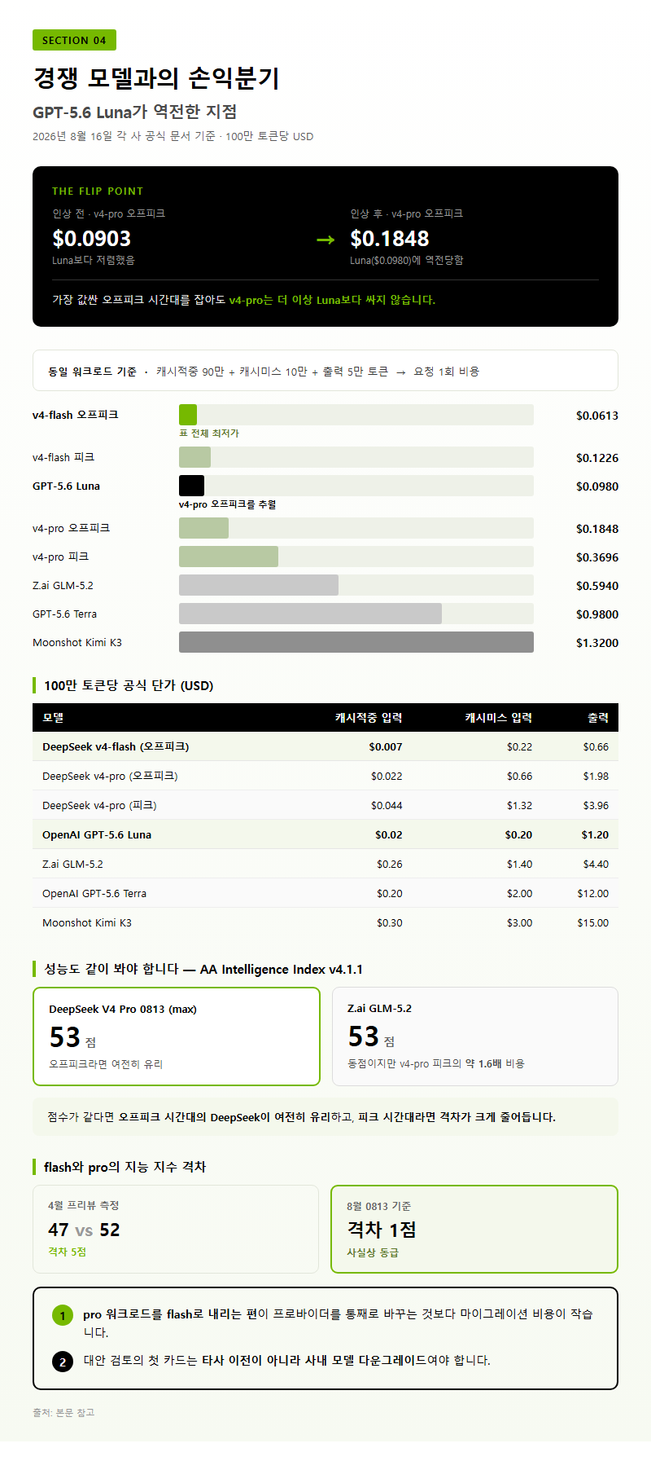Click the 'OpenAI GPT-5.6 Luna' table row name
651x1461 pixels.
point(97,834)
